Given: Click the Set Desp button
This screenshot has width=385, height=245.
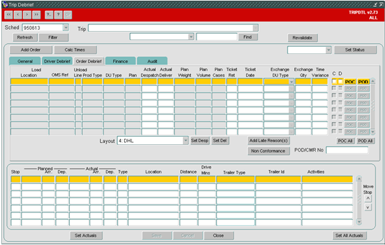Looking at the screenshot, I should (200, 141).
